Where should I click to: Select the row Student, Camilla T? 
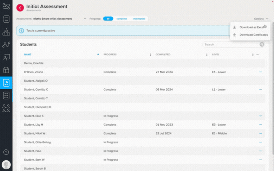coord(143,98)
